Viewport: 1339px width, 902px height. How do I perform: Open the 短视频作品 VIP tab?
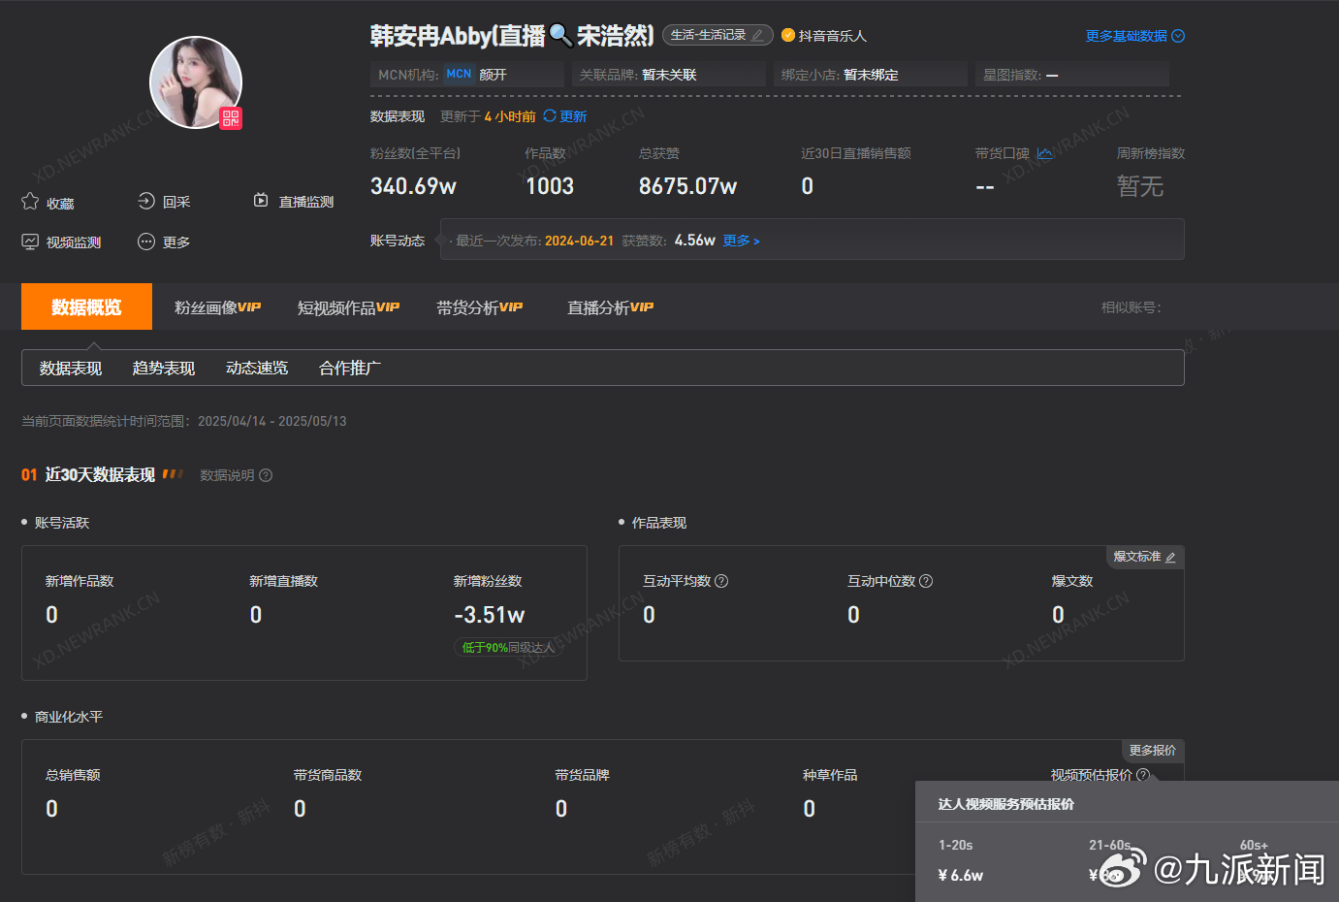(x=348, y=307)
